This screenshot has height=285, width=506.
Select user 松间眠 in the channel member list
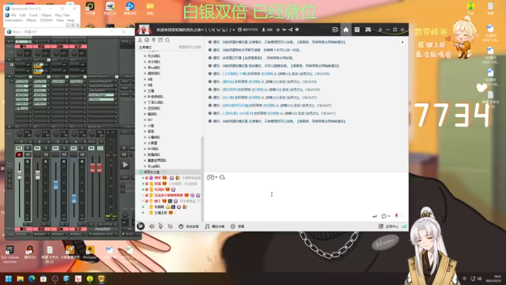point(159,189)
